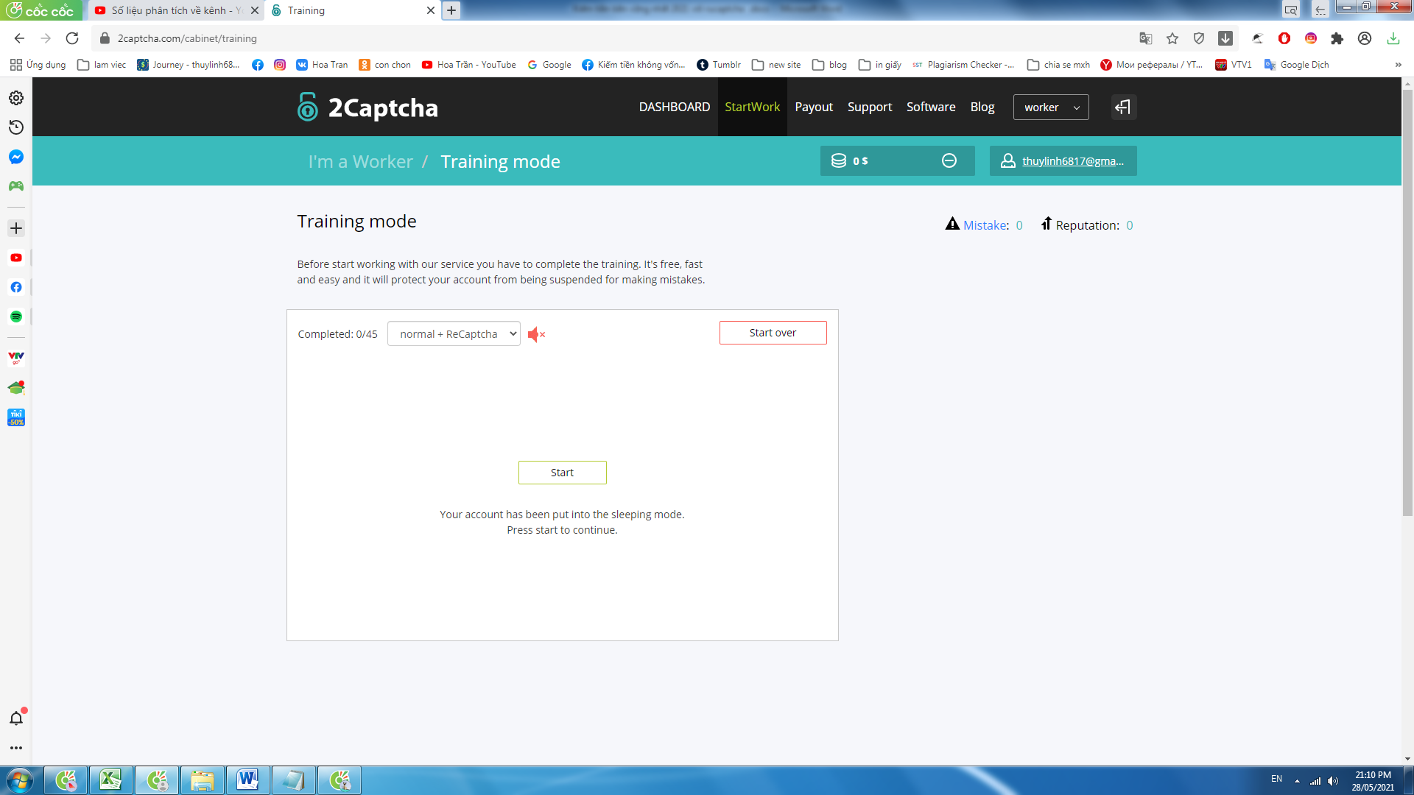Open the StartWork menu item
This screenshot has width=1414, height=795.
[752, 107]
